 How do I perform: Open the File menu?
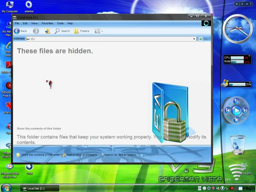click(17, 23)
